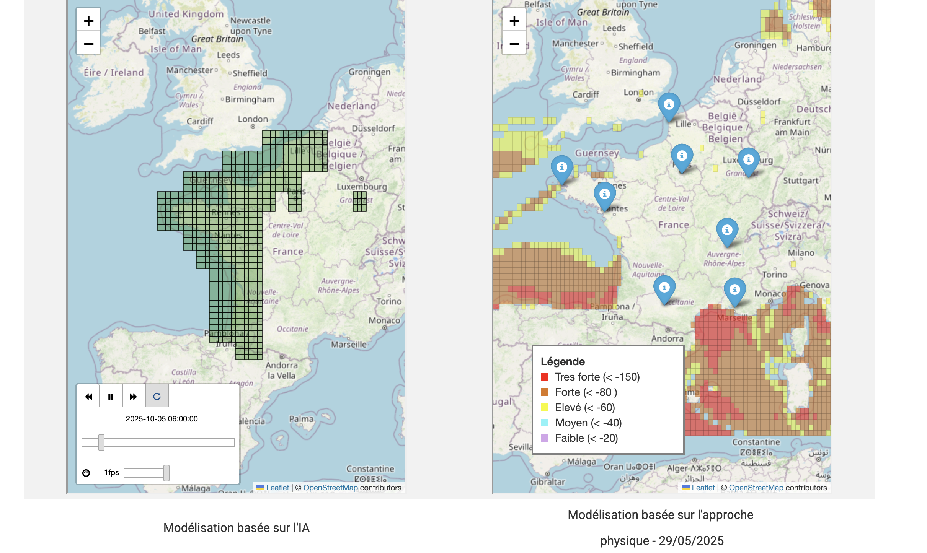Screen dimensions: 927x553
Task: Step backward in the time animation
Action: (88, 397)
